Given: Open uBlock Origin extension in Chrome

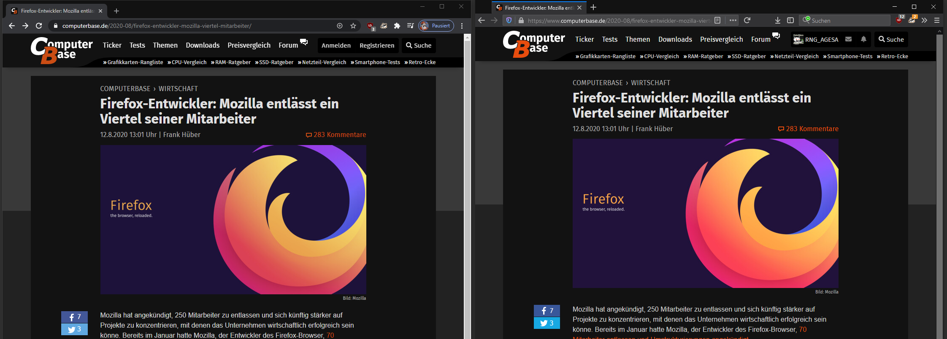Looking at the screenshot, I should [371, 26].
